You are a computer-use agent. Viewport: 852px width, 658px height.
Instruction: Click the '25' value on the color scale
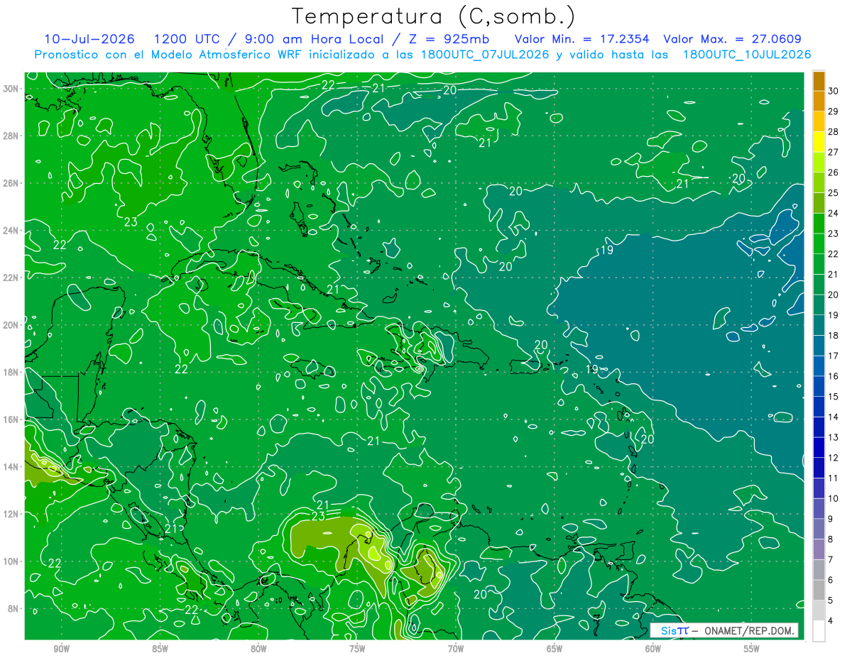pos(834,193)
